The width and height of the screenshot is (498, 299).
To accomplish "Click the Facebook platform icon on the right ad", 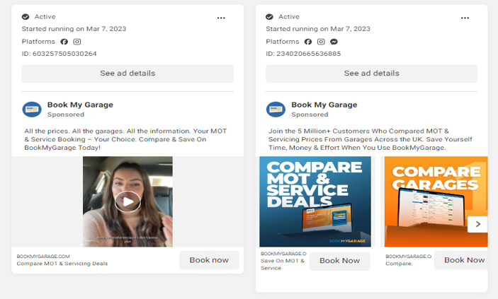I will pos(308,42).
